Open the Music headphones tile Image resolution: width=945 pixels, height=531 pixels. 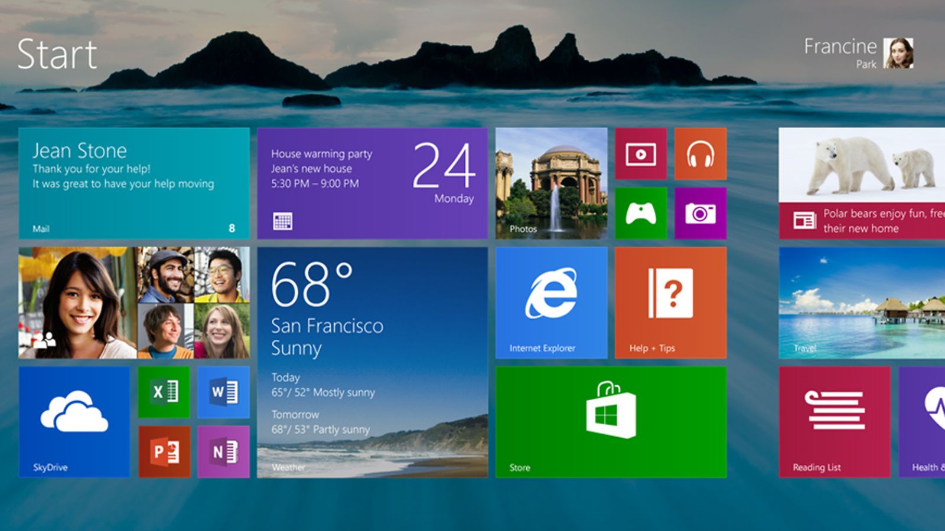click(x=700, y=153)
